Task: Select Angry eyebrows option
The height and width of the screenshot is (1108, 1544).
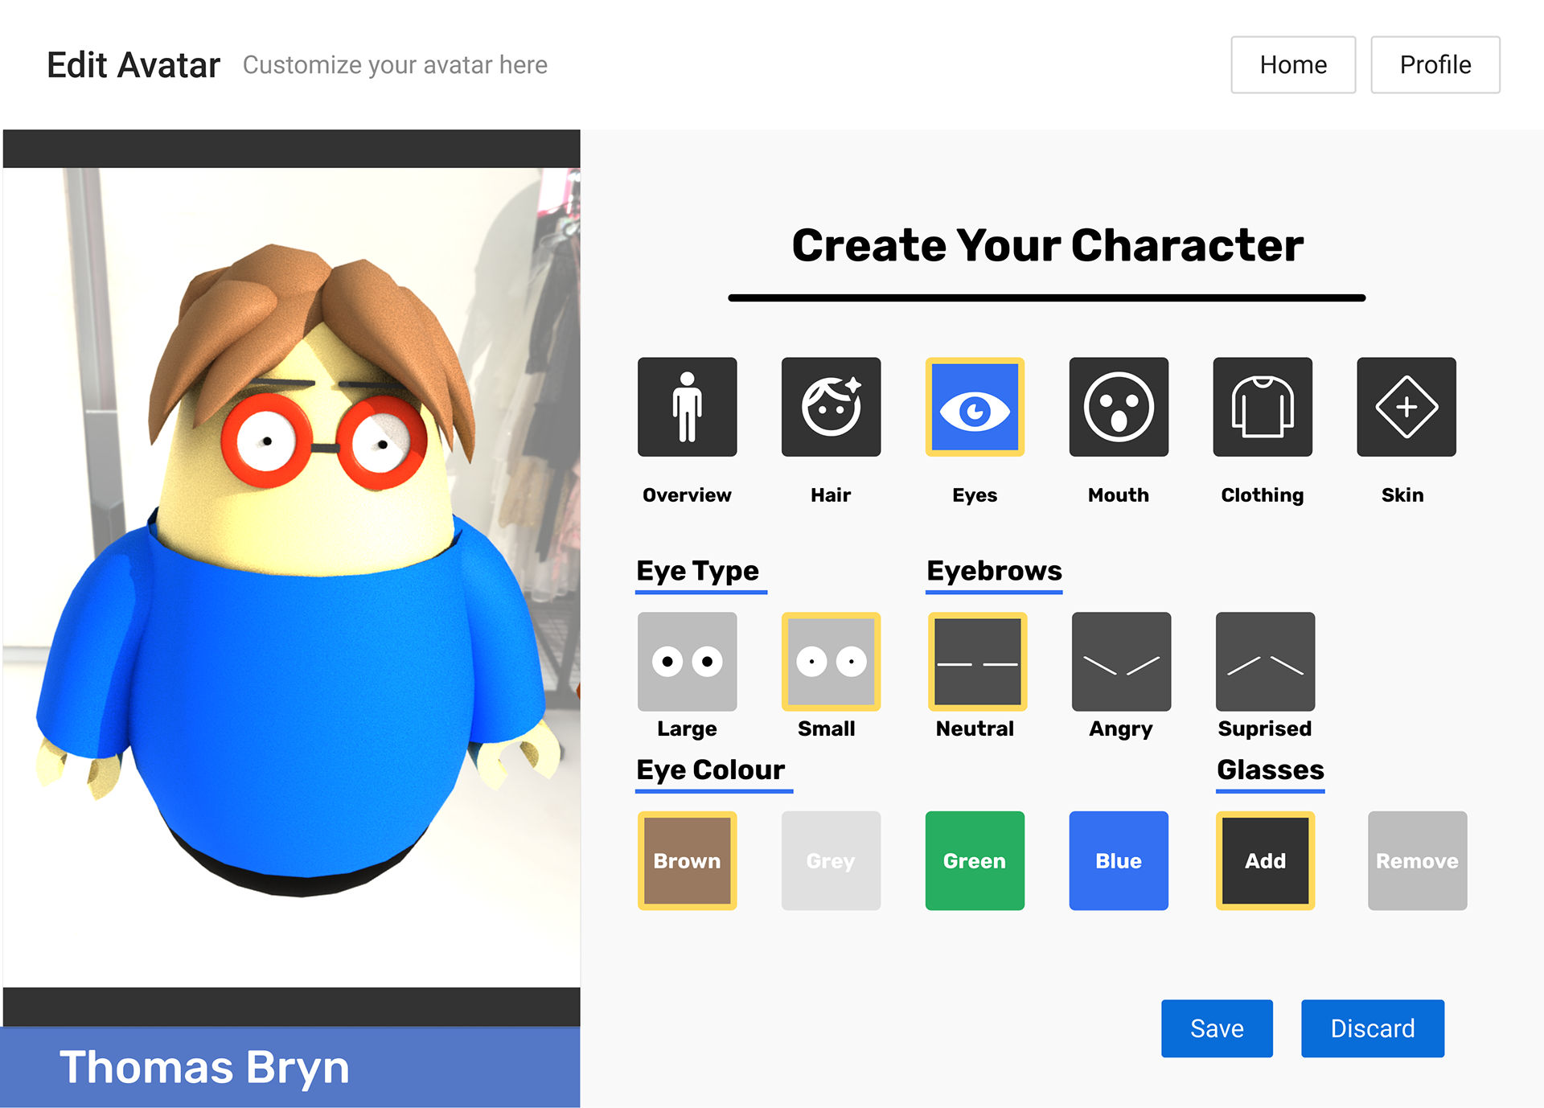Action: click(x=1121, y=662)
